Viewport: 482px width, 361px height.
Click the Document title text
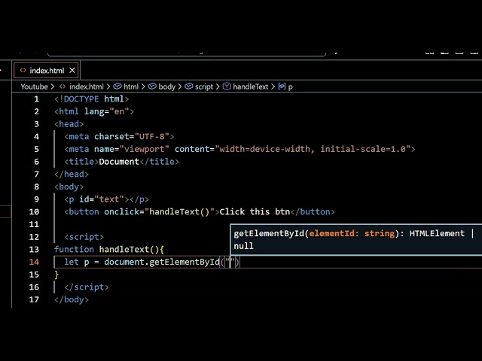(x=119, y=162)
